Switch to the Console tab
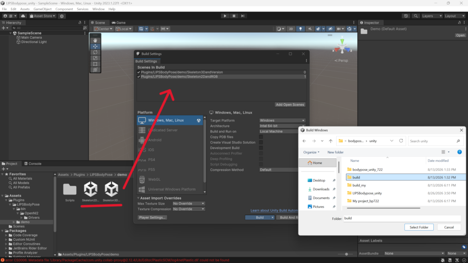The height and width of the screenshot is (263, 468). point(33,164)
